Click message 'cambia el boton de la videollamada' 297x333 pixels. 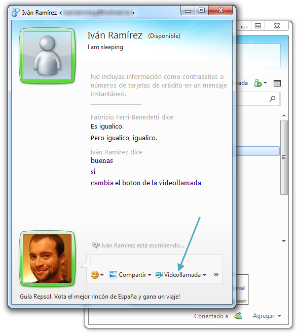(x=146, y=183)
